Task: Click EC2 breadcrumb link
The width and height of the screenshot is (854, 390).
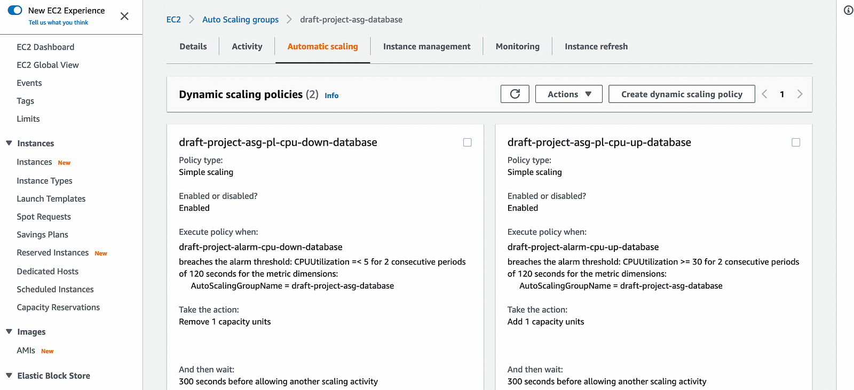Action: 173,19
